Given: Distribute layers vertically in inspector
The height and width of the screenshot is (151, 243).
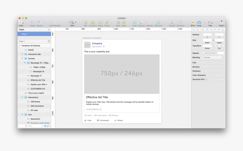Looking at the screenshot, I should pyautogui.click(x=198, y=30).
